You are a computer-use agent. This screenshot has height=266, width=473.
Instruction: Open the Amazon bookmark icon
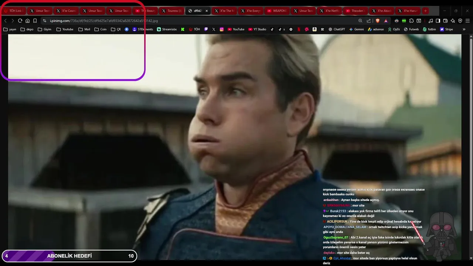pos(314,29)
